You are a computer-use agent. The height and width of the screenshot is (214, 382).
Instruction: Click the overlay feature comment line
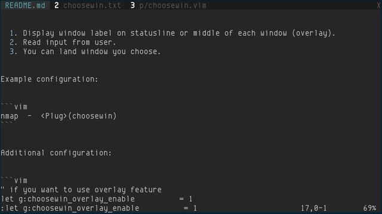pyautogui.click(x=81, y=190)
